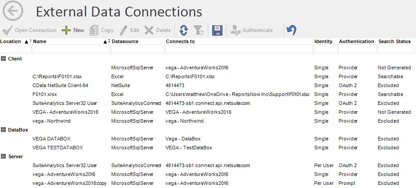
Task: Click the Save floppy disk icon
Action: pos(217,30)
